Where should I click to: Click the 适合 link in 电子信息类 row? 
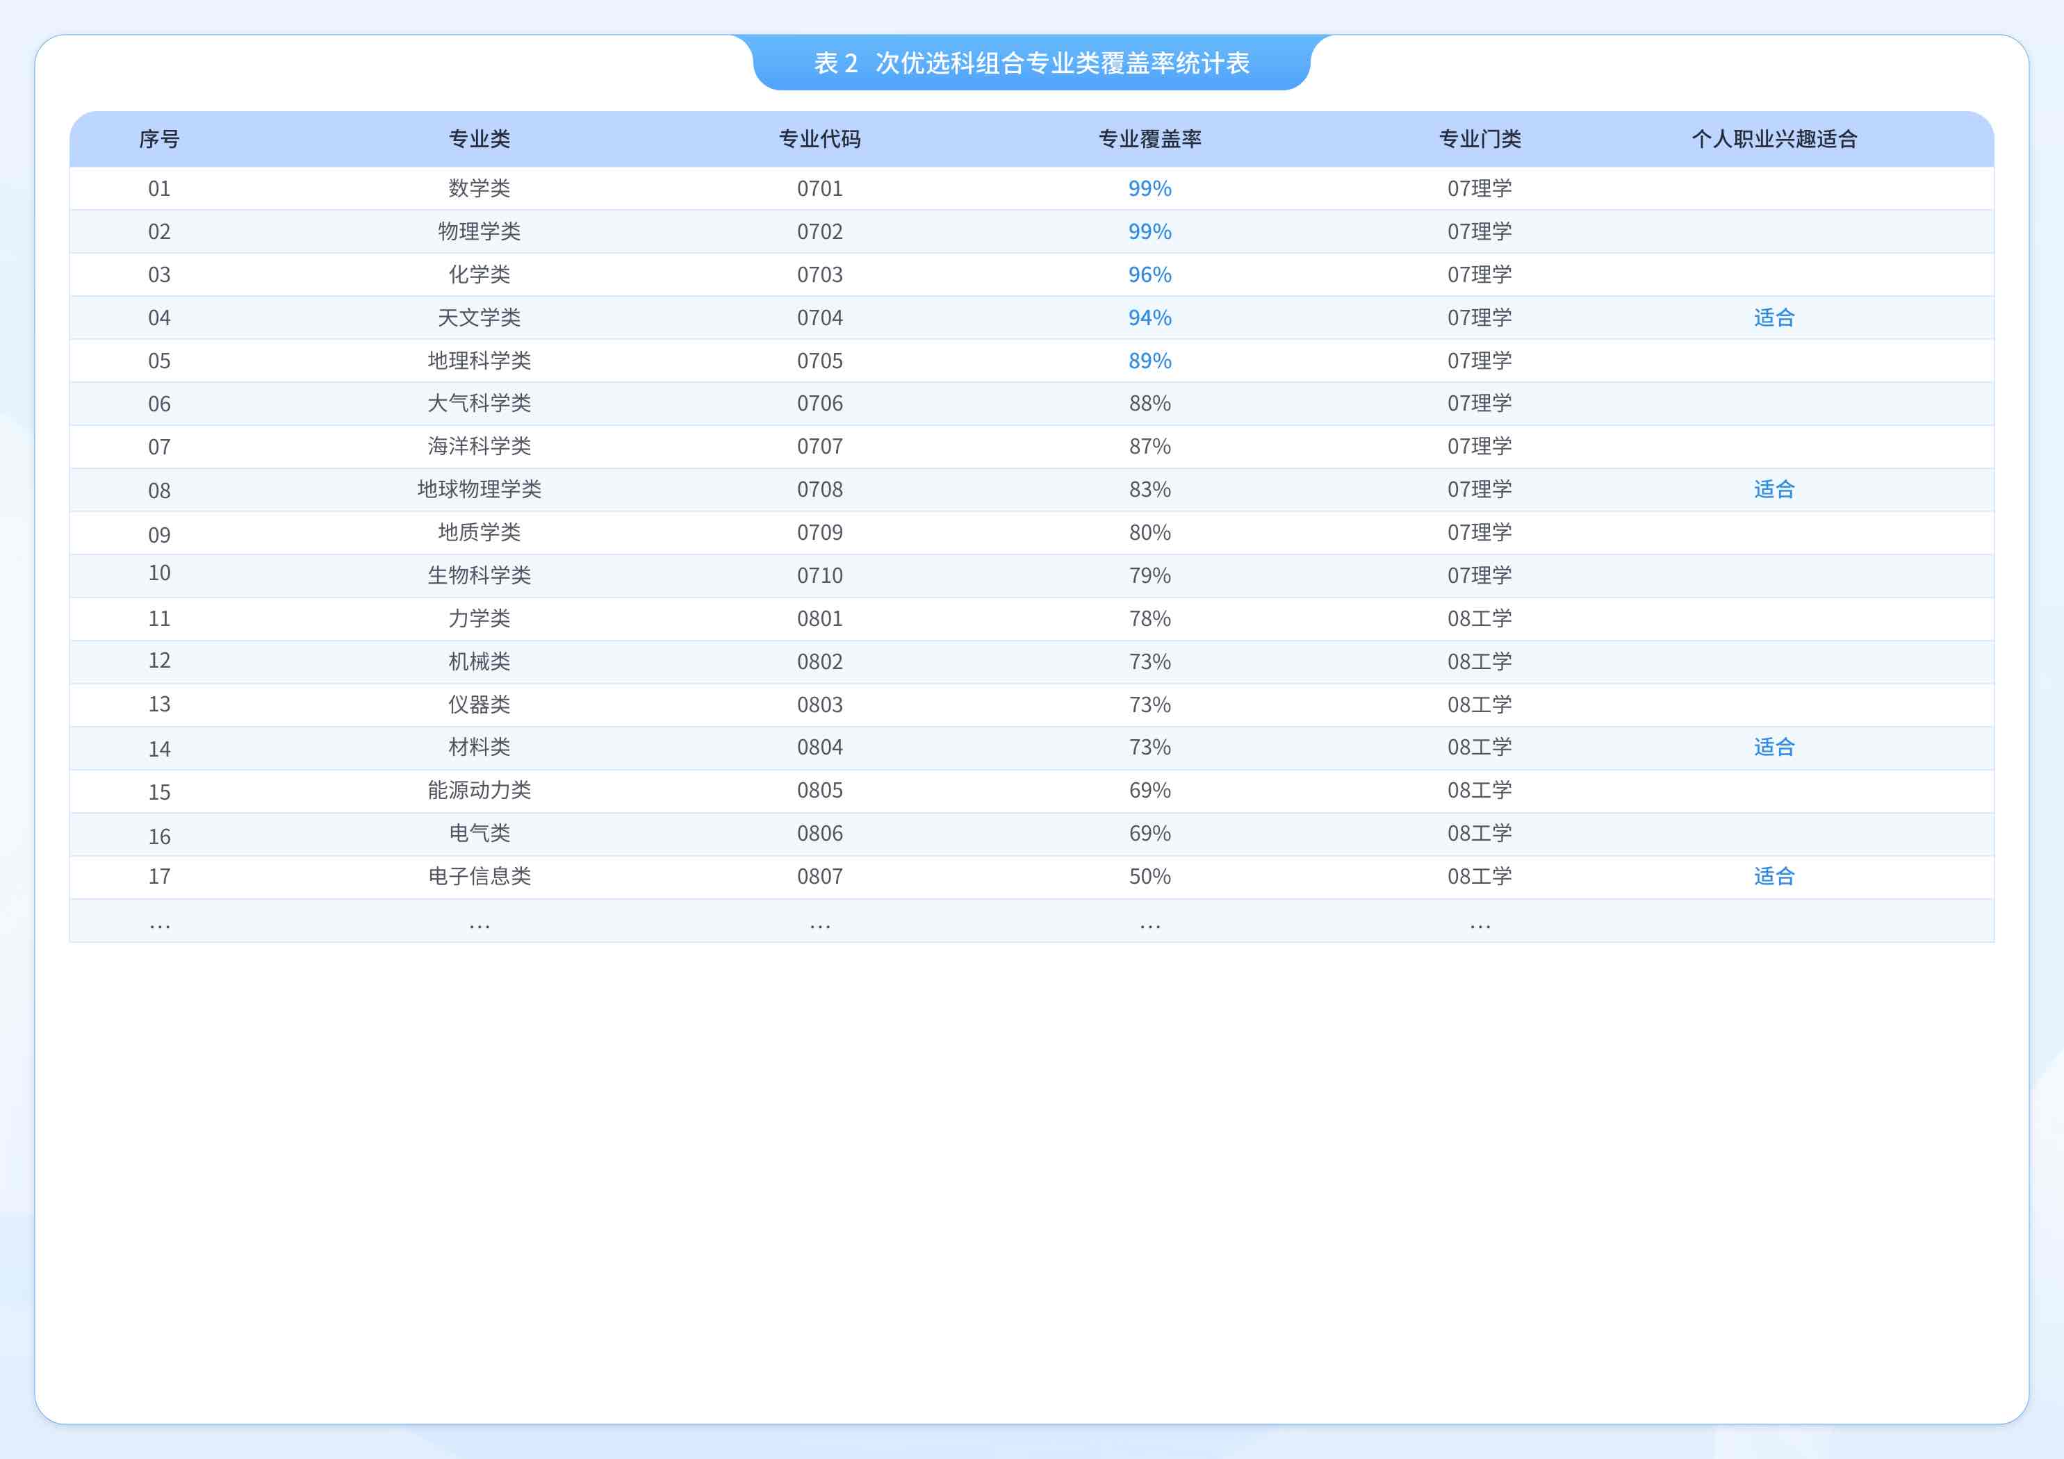1773,877
